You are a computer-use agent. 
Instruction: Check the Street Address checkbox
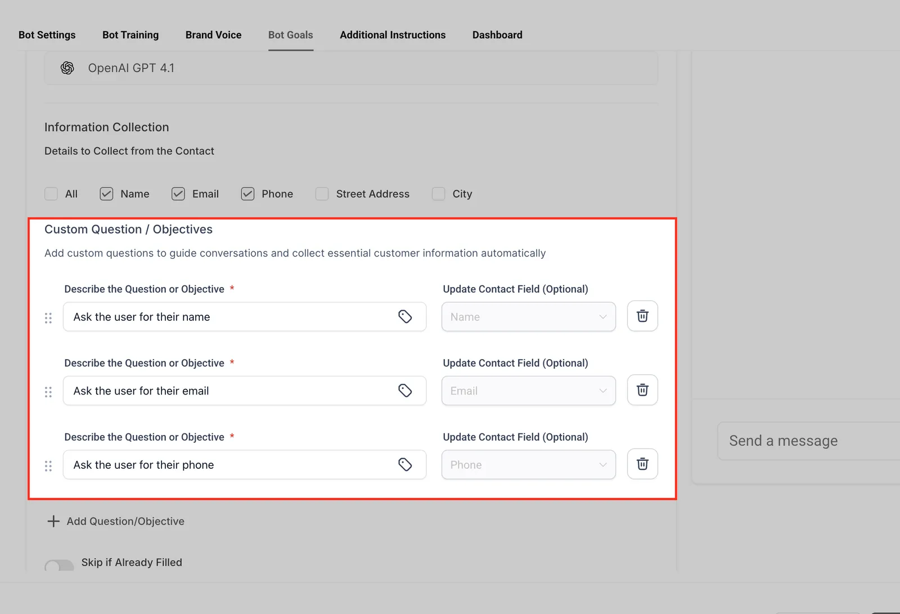[x=322, y=194]
